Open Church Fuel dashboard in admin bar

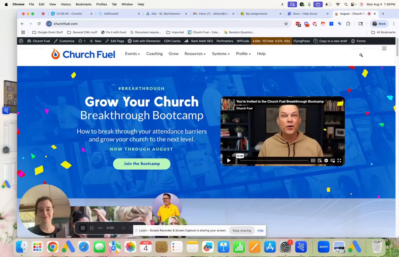tap(38, 41)
